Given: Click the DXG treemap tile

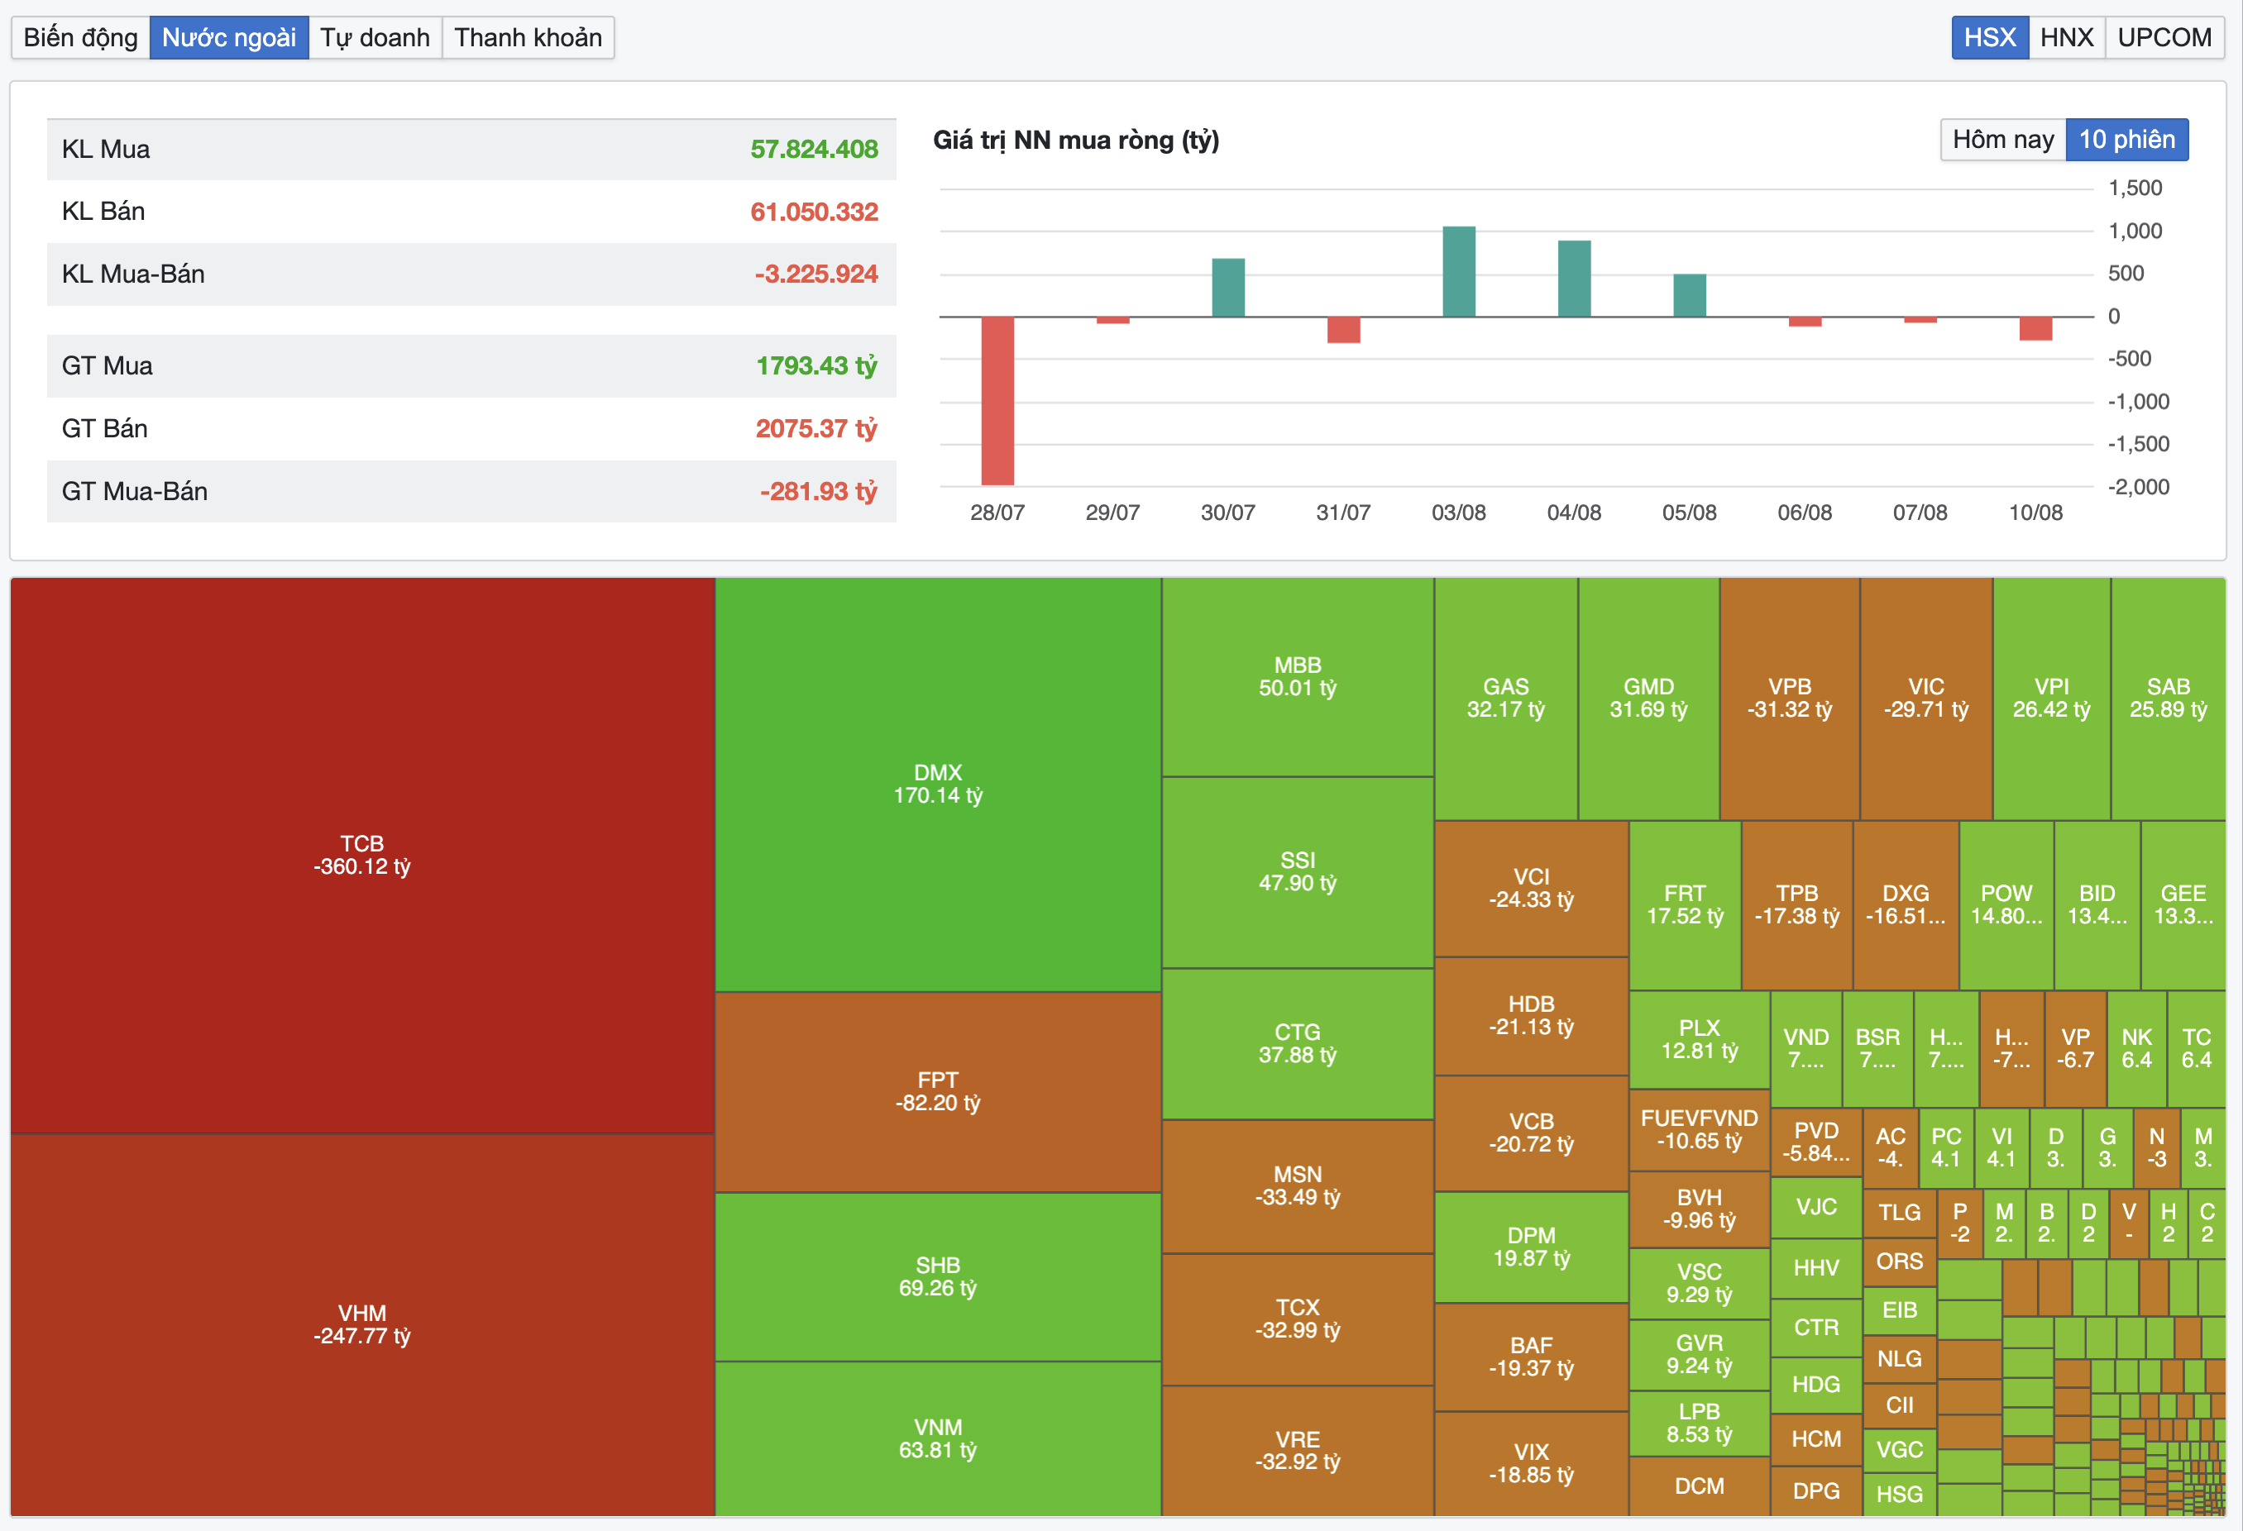Looking at the screenshot, I should point(1906,905).
